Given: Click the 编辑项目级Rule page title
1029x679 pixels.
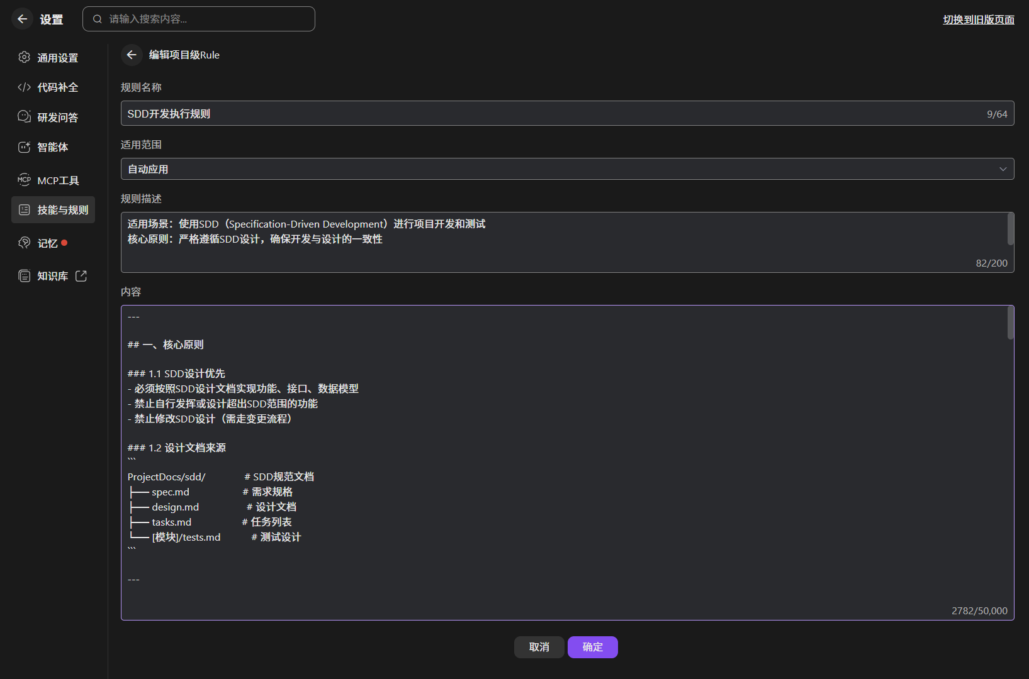Looking at the screenshot, I should click(184, 55).
